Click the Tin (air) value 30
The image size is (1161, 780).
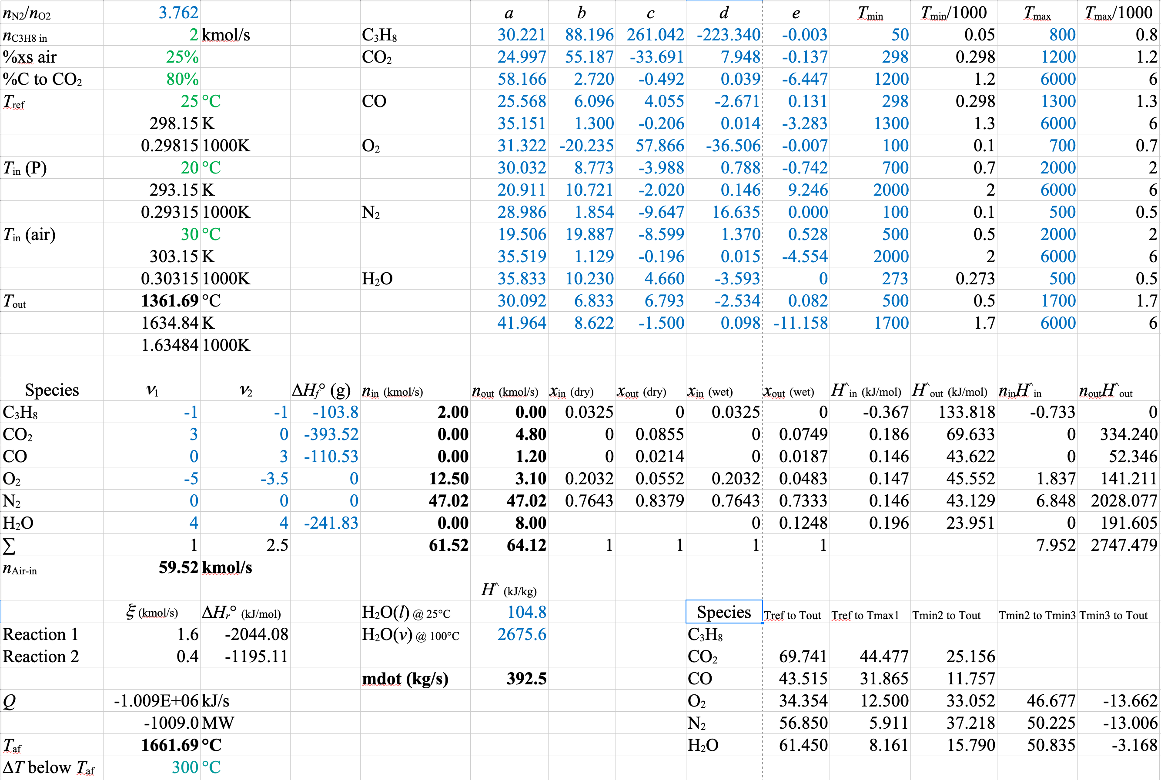(189, 234)
